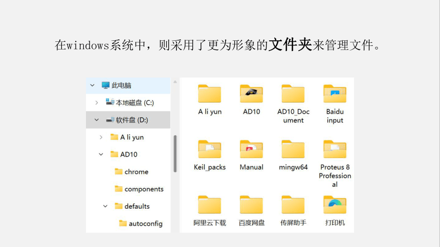Screen dimensions: 440x247
Task: Click the navigation pane scrollbar thumb
Action: pyautogui.click(x=175, y=154)
